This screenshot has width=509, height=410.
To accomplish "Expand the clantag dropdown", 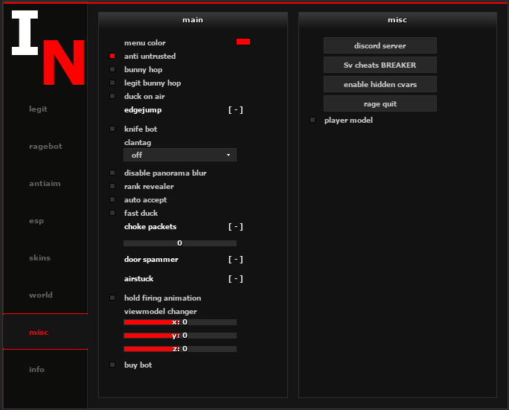I will point(180,155).
